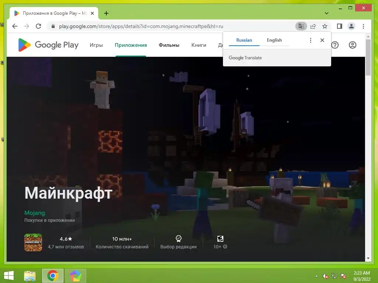
Task: Bookmark this tab with the star icon
Action: 325,26
